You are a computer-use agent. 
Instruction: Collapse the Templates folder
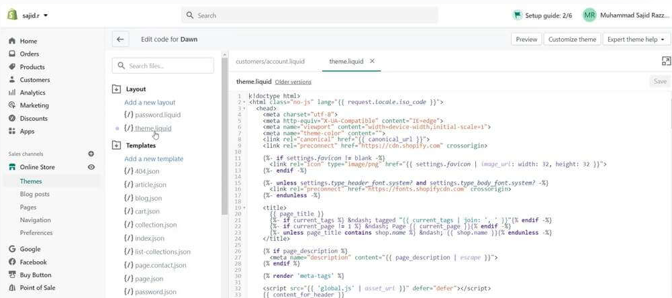click(x=116, y=146)
